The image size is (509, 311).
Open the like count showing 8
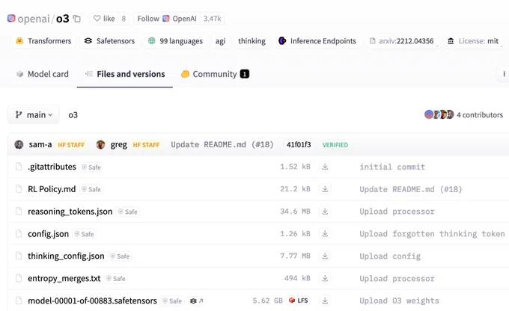124,19
